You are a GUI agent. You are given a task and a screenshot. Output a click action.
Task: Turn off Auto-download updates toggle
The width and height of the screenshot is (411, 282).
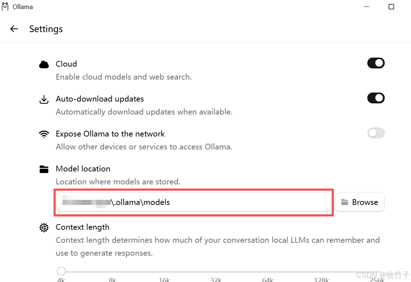[376, 98]
